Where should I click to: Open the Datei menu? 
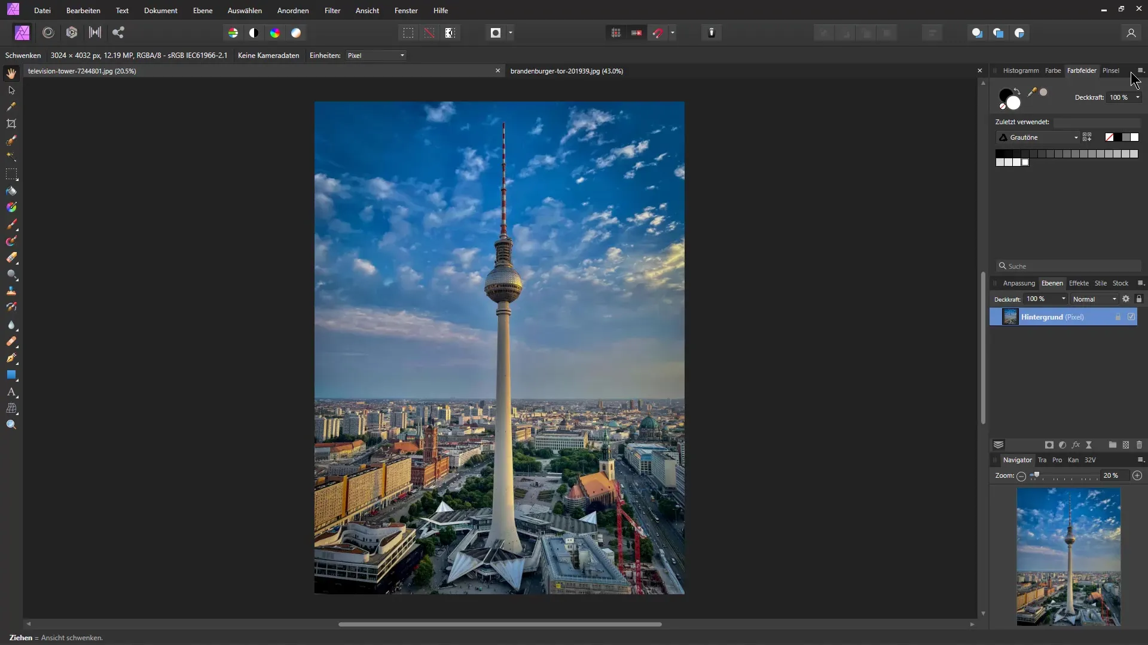point(42,11)
